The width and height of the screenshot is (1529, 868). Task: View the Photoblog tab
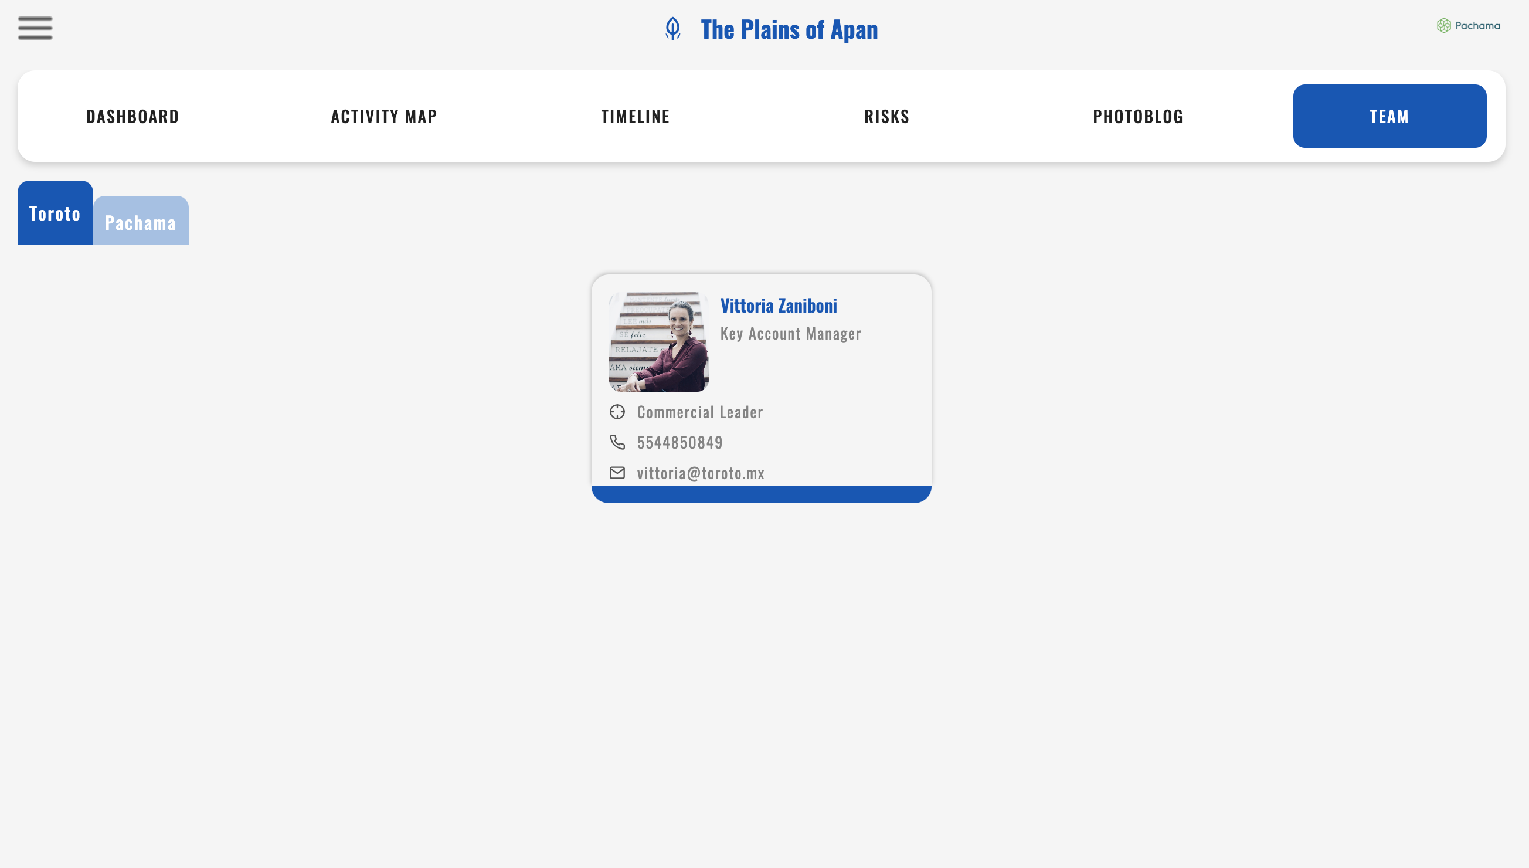point(1138,116)
